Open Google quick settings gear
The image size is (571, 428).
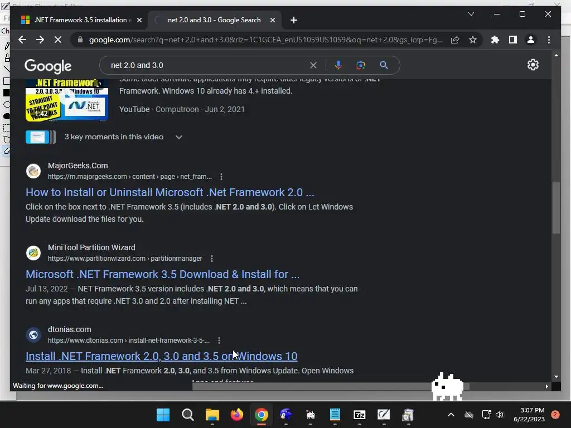click(x=533, y=65)
